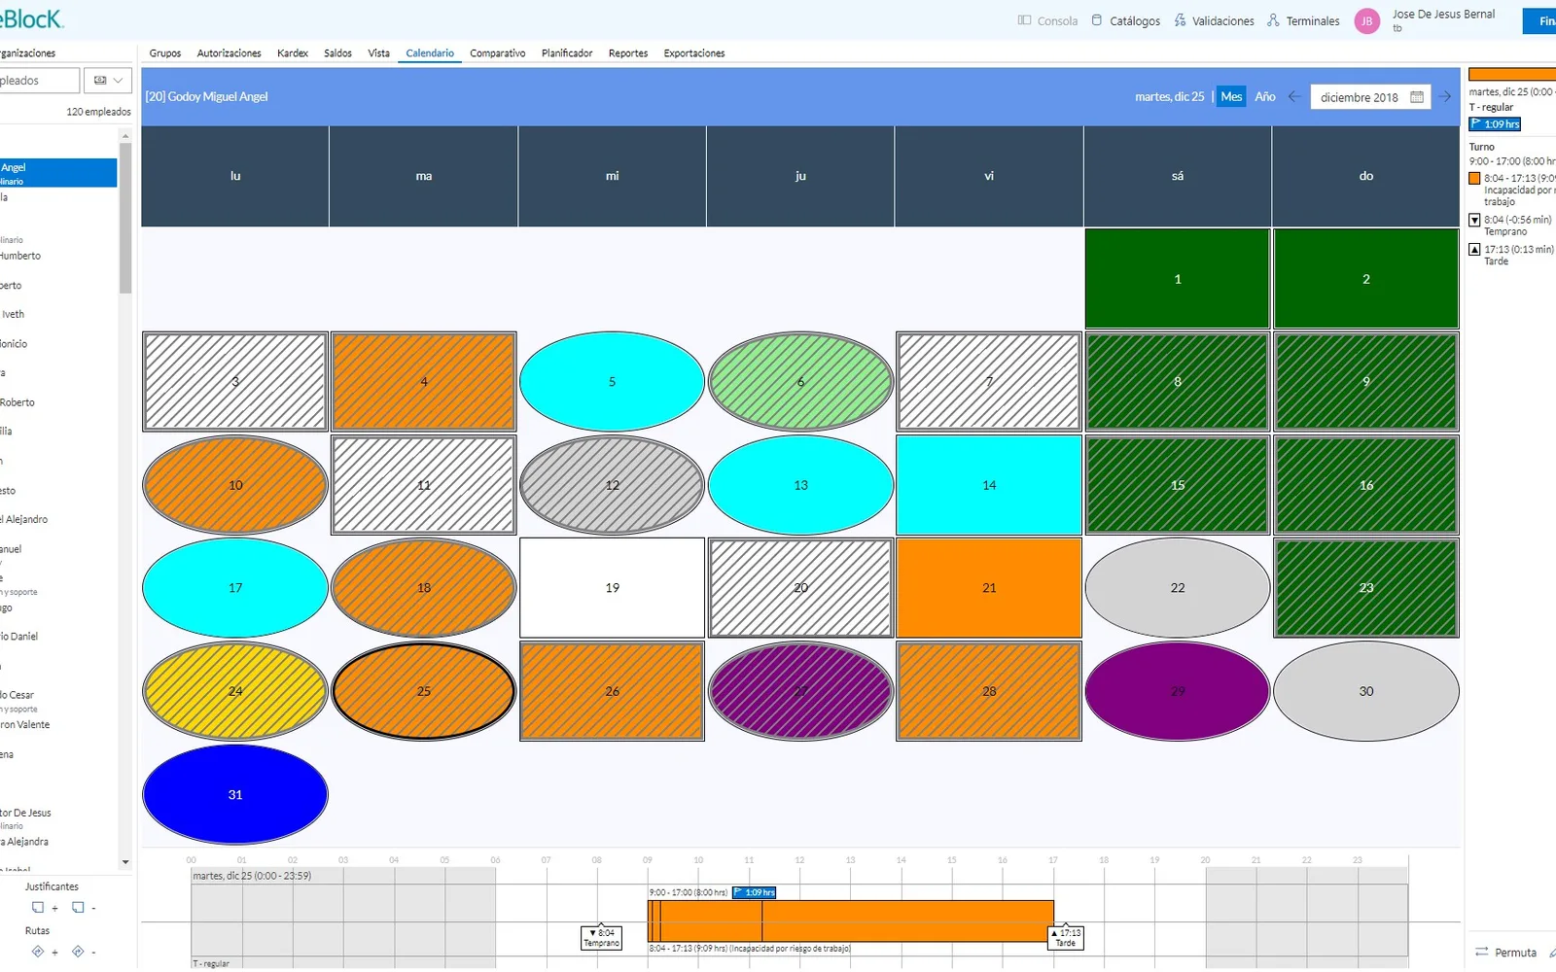
Task: Select the orange incapacidad legend swatch
Action: click(1474, 179)
